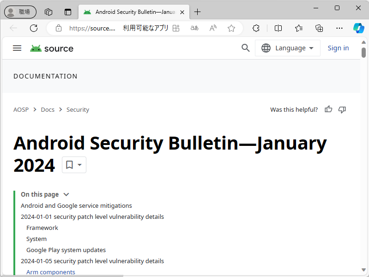Rate page helpful with thumbs up
Image resolution: width=369 pixels, height=277 pixels.
(328, 109)
